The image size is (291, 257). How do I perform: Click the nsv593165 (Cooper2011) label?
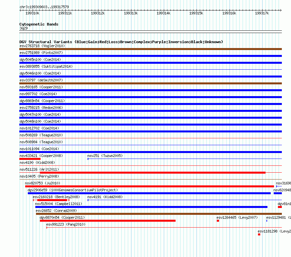pyautogui.click(x=41, y=87)
